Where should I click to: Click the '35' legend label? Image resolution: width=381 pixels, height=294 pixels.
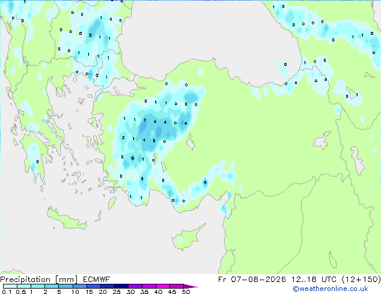tap(144, 292)
